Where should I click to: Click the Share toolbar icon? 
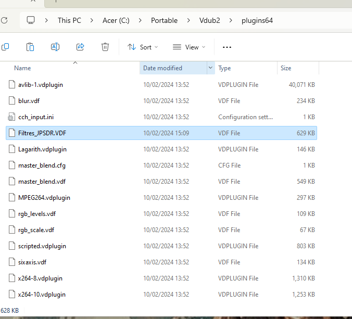pyautogui.click(x=80, y=47)
